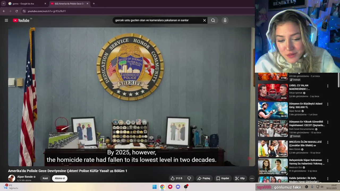
Task: Open the options menu for Kabile Şehirde video
Action: click(328, 179)
